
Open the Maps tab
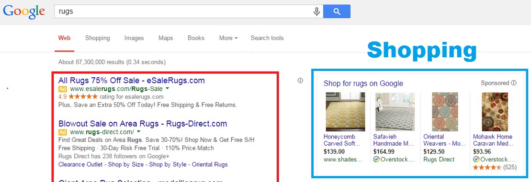[x=166, y=38]
